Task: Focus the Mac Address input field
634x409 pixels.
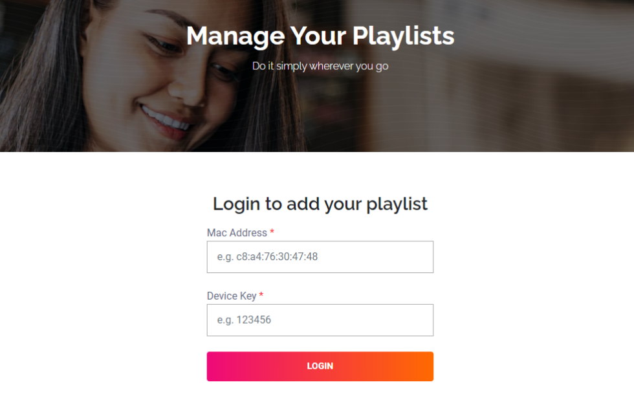Action: (x=320, y=257)
